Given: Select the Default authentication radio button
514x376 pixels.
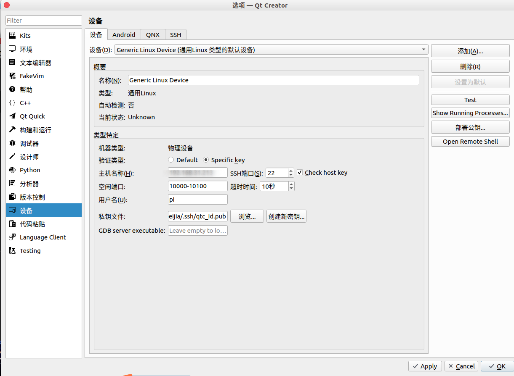Looking at the screenshot, I should (171, 160).
